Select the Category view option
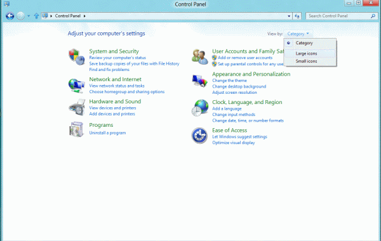381x241 pixels. (310, 43)
